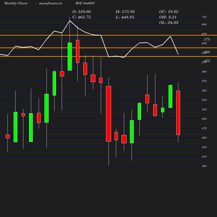The width and height of the screenshot is (217, 217).
Task: Select the high value "H: 575.95"
Action: pos(125,12)
